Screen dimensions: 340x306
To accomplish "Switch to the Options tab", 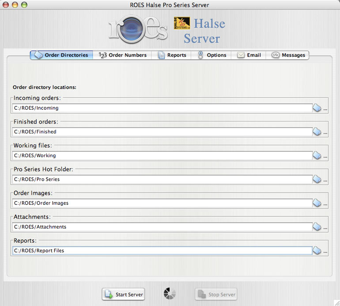I will pos(212,55).
